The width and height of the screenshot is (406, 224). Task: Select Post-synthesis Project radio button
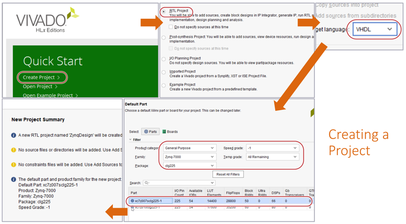tap(163, 37)
